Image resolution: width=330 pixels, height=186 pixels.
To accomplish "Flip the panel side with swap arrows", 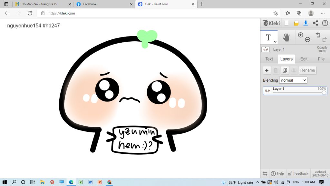I will coord(265,173).
